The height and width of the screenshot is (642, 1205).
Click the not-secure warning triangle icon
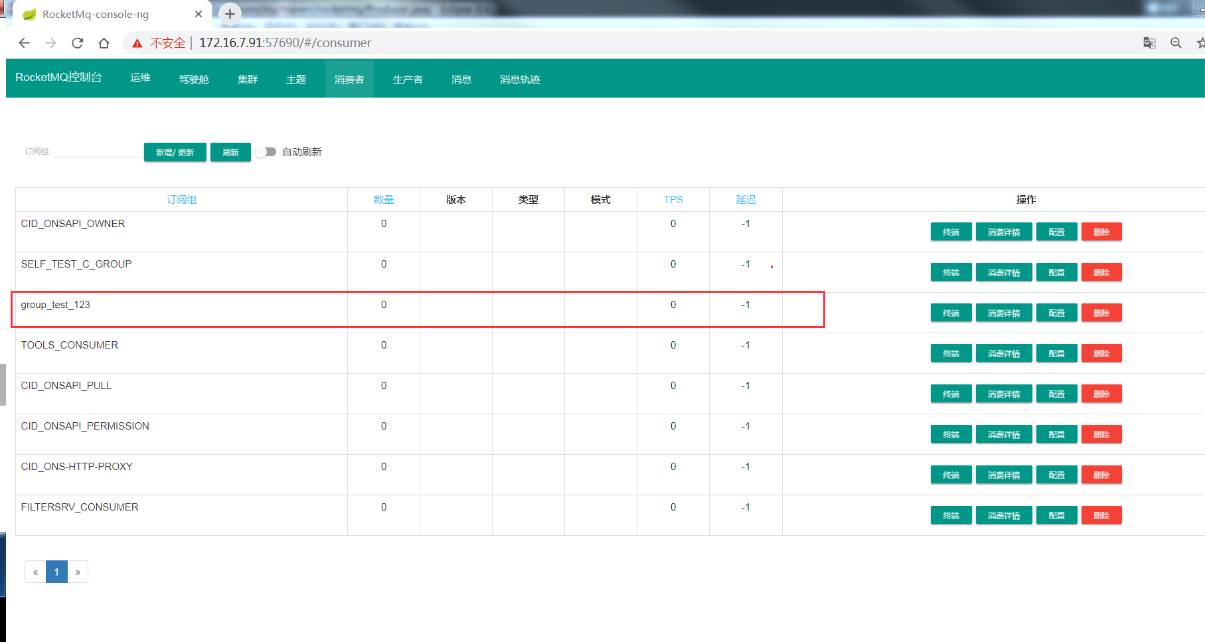[137, 43]
